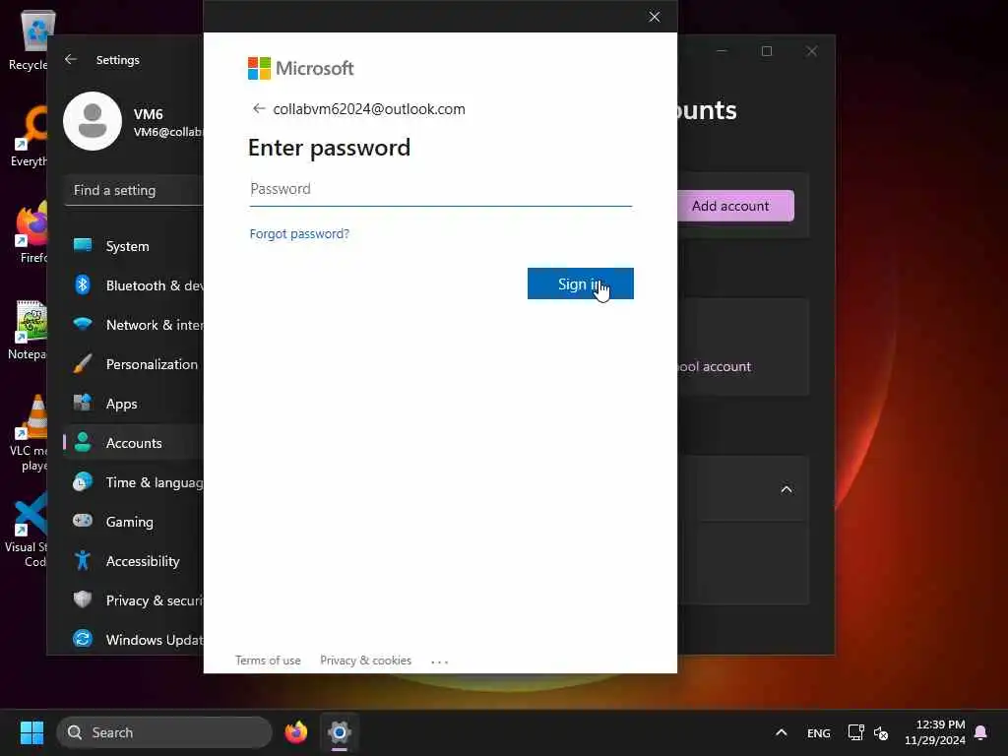Open the Notepad++ desktop shortcut

(x=29, y=329)
